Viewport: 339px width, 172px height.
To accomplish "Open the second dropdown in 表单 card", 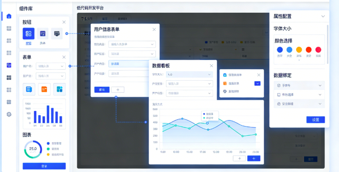I will click(51, 76).
